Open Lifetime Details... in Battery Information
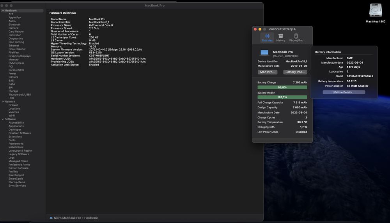This screenshot has width=390, height=223. (344, 92)
